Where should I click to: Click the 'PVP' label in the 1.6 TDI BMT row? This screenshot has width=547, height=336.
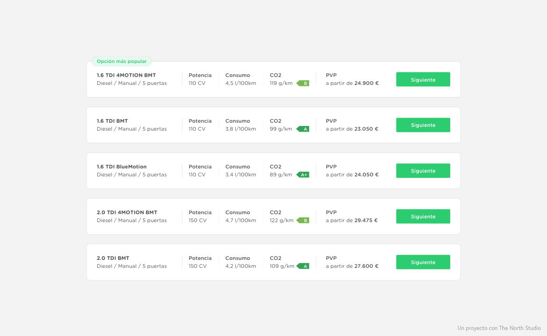coord(331,121)
